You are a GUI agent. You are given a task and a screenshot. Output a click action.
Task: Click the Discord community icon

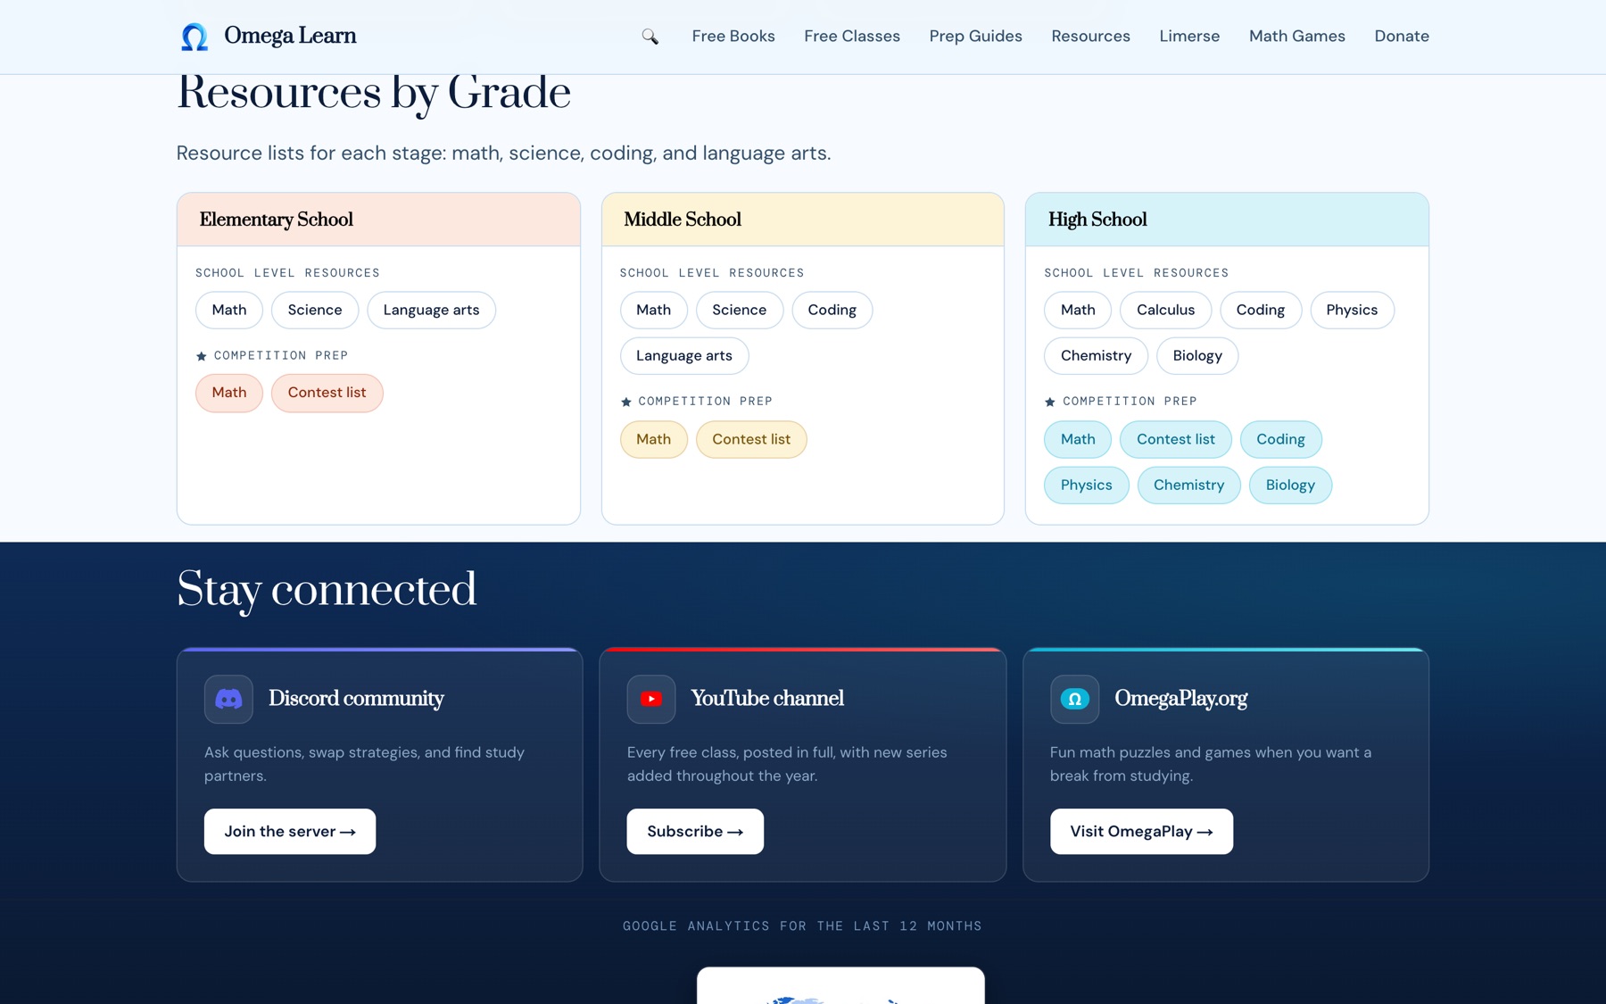pos(228,699)
